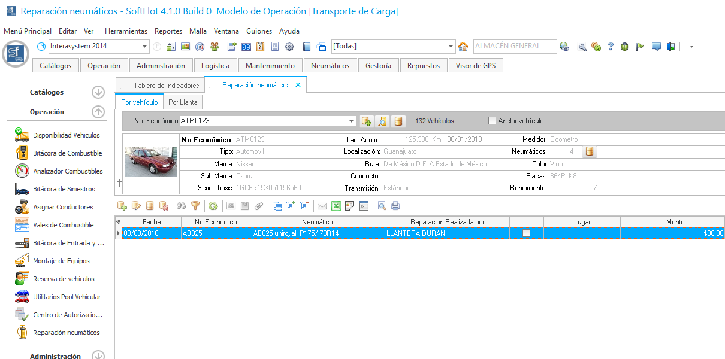
Task: Click the Monto column header
Action: click(x=675, y=222)
